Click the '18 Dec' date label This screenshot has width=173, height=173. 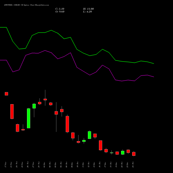pos(111,165)
